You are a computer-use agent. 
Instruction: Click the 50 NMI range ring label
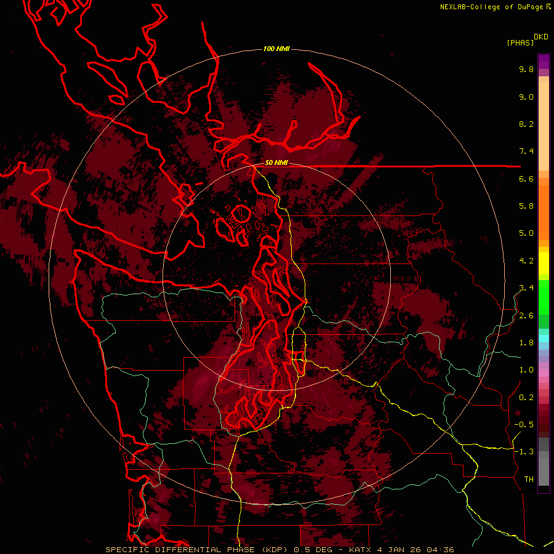(x=276, y=163)
